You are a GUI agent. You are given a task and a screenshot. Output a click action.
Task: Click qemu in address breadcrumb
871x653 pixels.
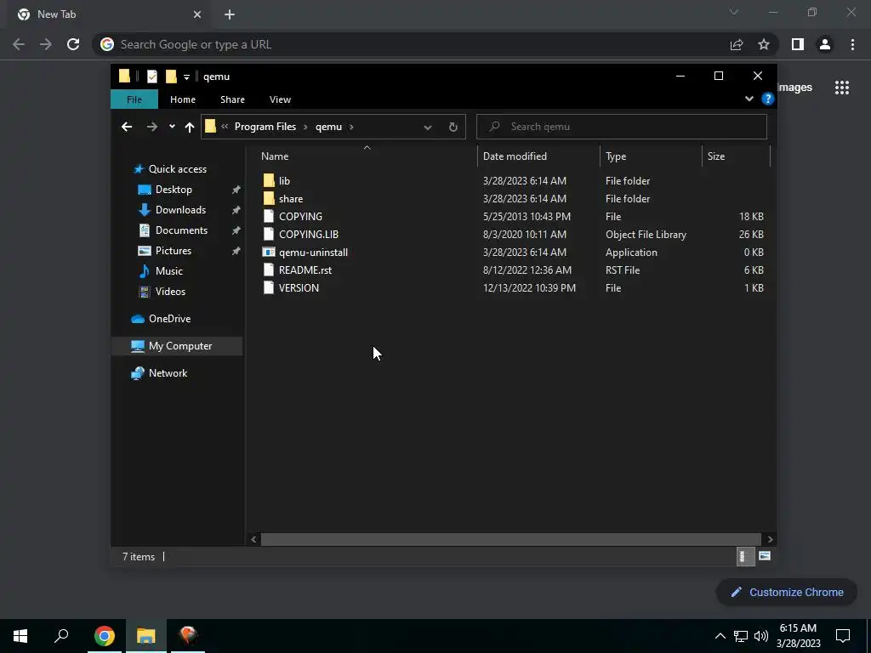328,127
